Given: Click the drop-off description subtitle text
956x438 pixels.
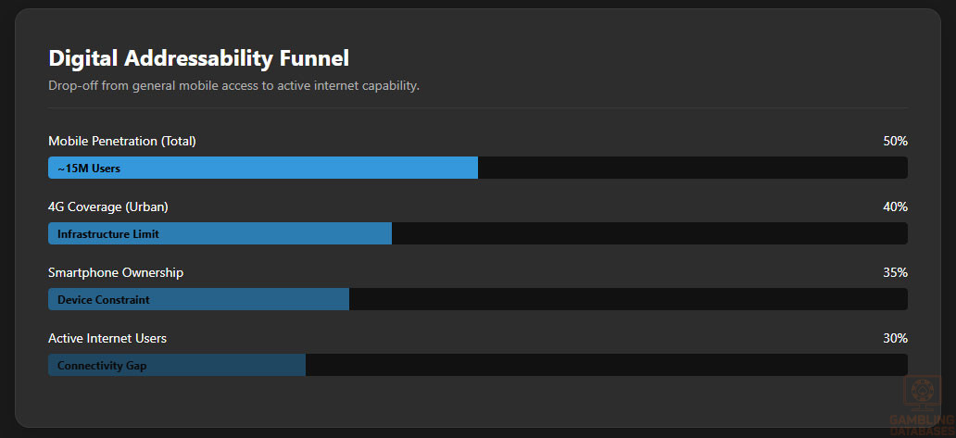Looking at the screenshot, I should [233, 86].
